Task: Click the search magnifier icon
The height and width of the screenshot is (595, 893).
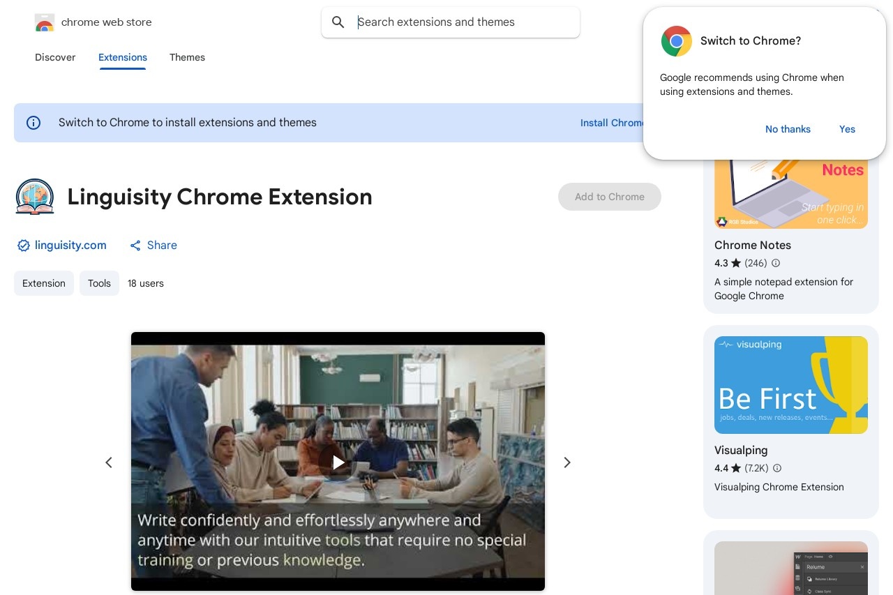Action: pos(338,22)
